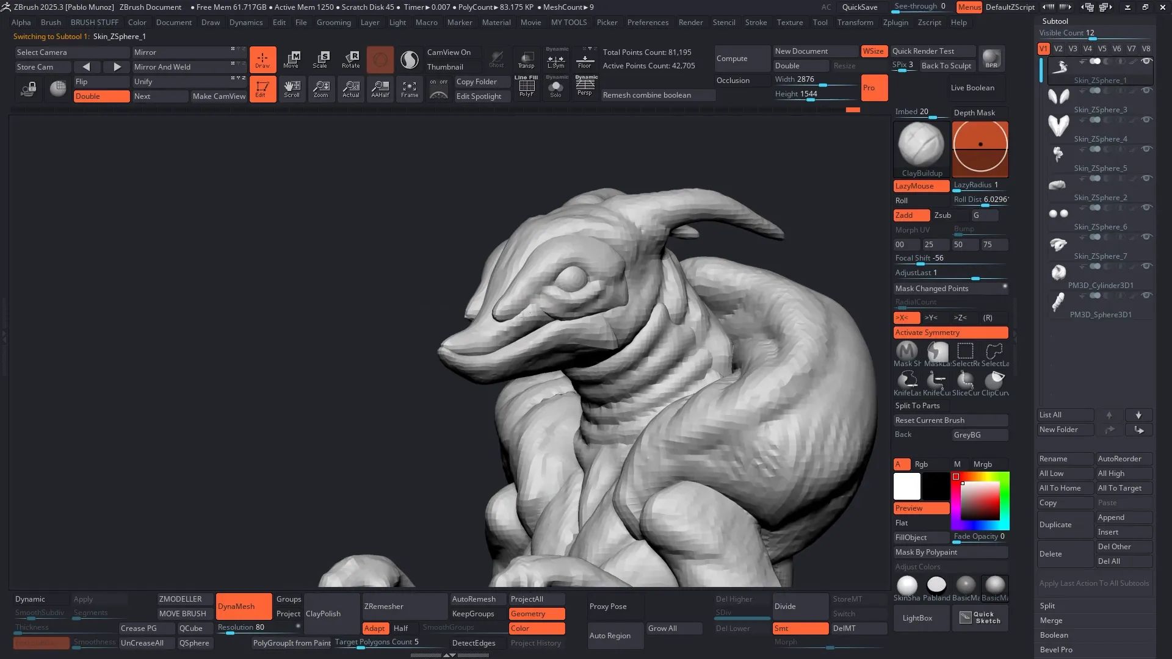Open the Zplugin menu
The image size is (1172, 659).
point(895,23)
